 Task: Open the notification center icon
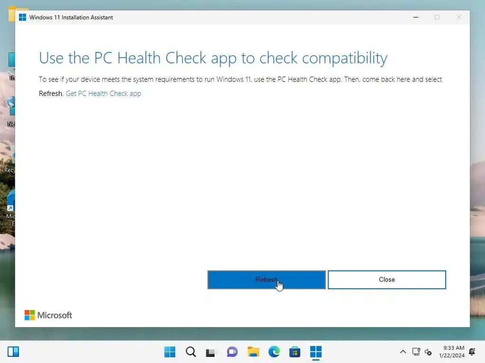(472, 352)
